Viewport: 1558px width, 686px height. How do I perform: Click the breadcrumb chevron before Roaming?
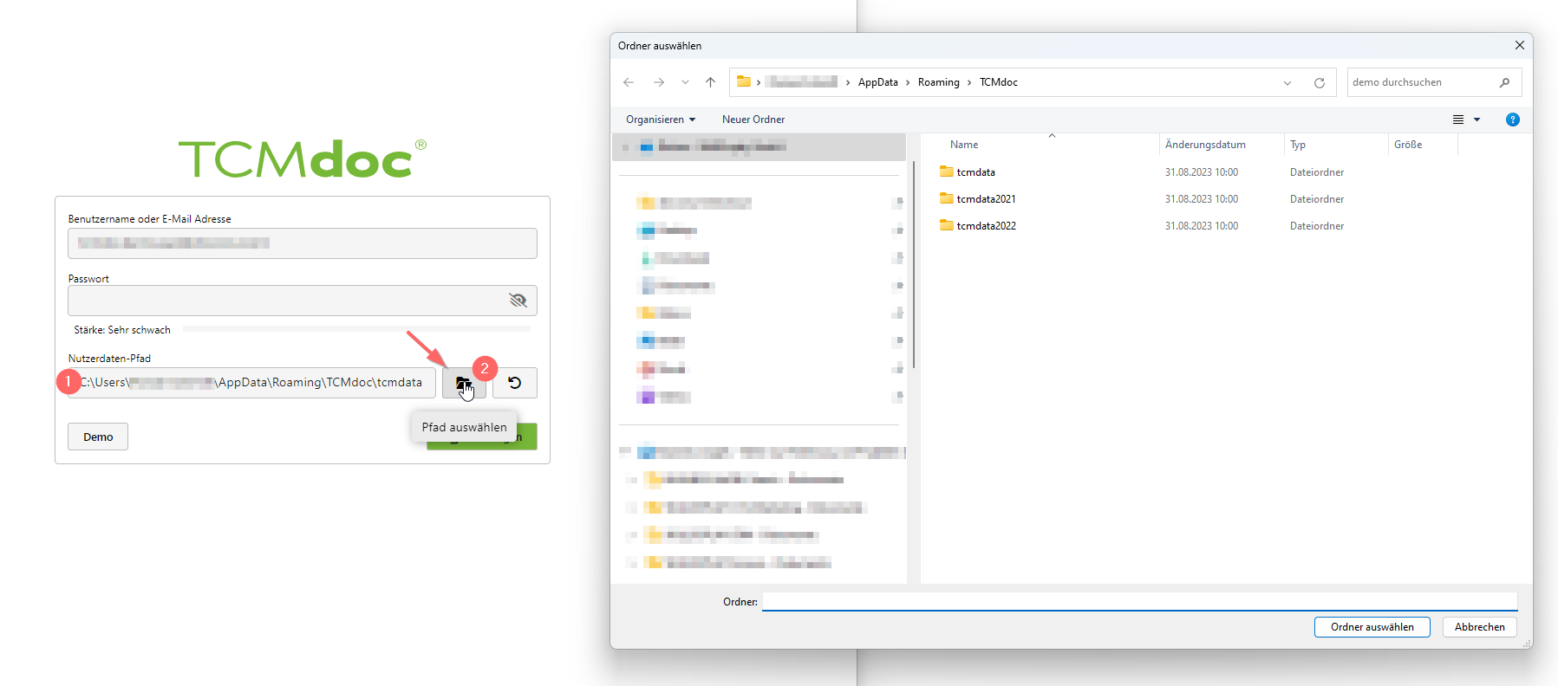pyautogui.click(x=908, y=82)
